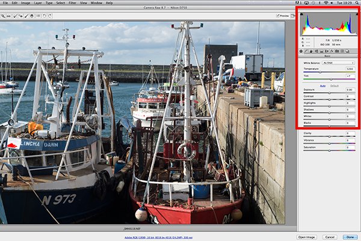Click the Done button
Screen dimensions: 361x241
point(348,237)
